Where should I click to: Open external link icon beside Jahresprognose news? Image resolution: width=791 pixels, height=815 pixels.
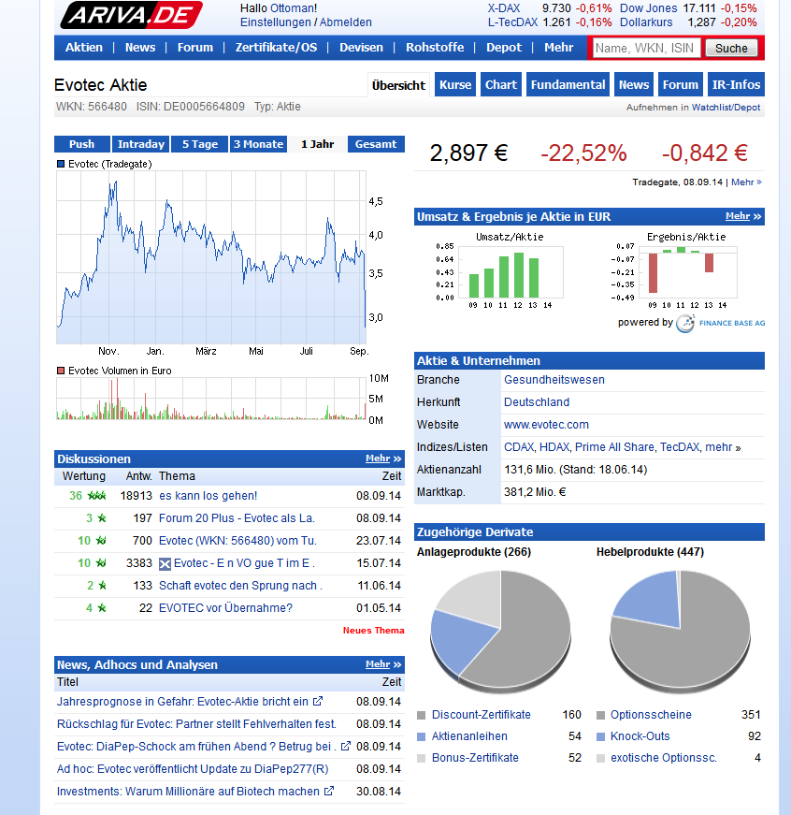[x=317, y=701]
